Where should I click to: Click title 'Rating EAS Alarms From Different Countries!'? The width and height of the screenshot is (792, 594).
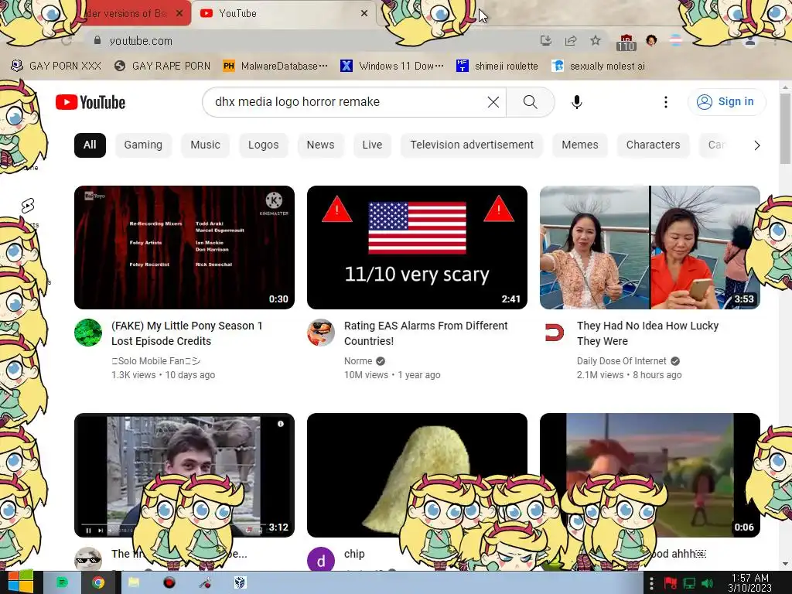coord(426,333)
